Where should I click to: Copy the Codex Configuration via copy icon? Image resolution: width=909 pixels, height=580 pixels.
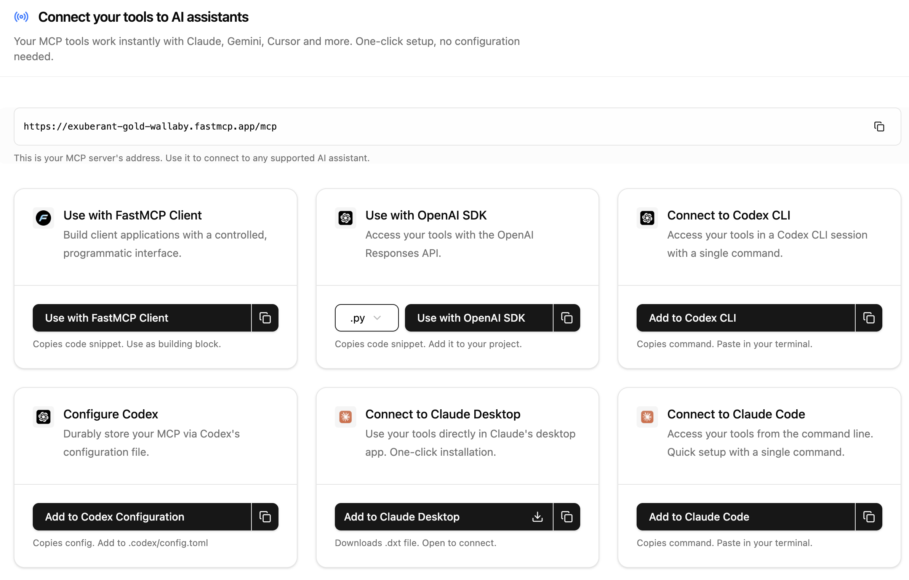pos(265,517)
